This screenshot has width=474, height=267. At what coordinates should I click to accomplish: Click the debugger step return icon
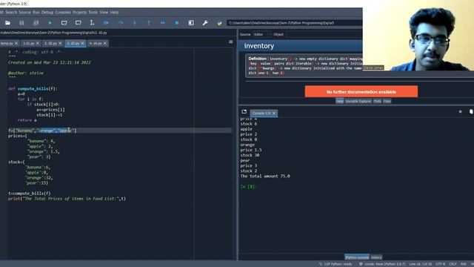point(148,23)
